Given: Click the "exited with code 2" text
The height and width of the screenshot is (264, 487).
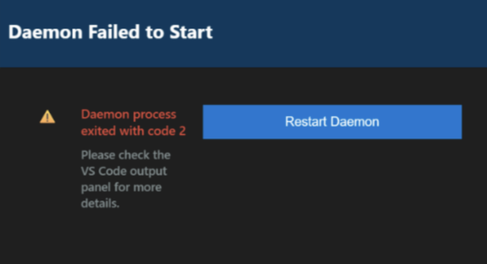Looking at the screenshot, I should pos(133,131).
